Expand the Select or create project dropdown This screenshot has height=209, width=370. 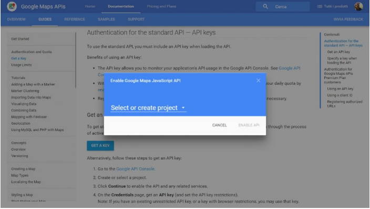click(148, 108)
